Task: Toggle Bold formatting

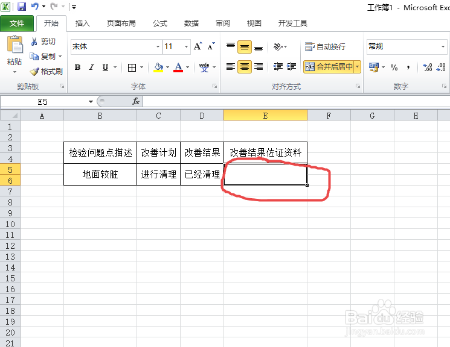Action: pyautogui.click(x=77, y=67)
